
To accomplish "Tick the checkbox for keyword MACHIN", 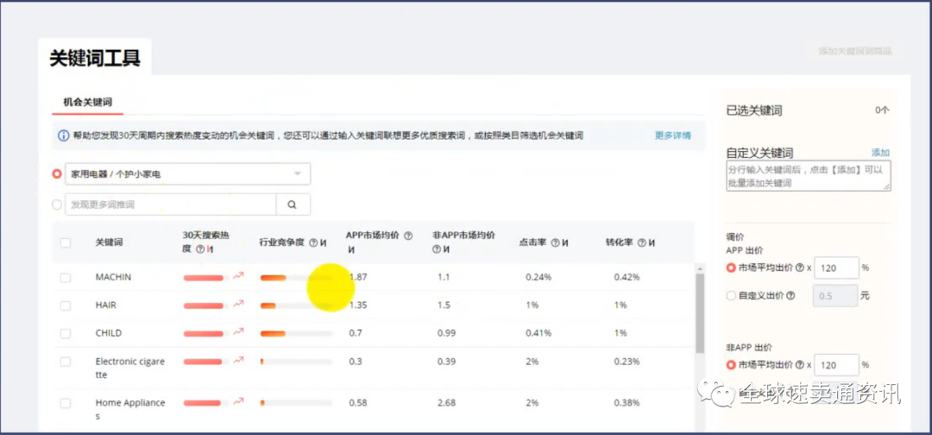I will 66,277.
